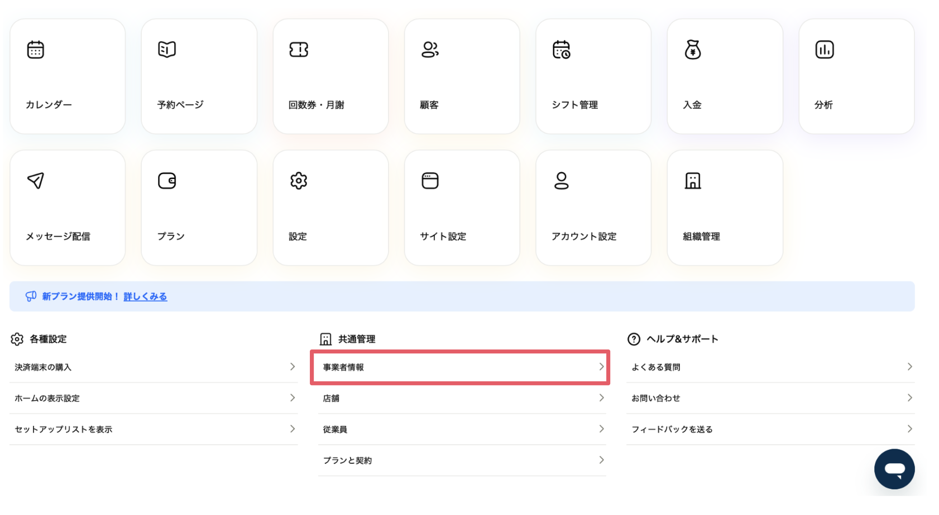Viewport: 939px width, 515px height.
Task: Open 決済端末の購入 setting
Action: 154,367
